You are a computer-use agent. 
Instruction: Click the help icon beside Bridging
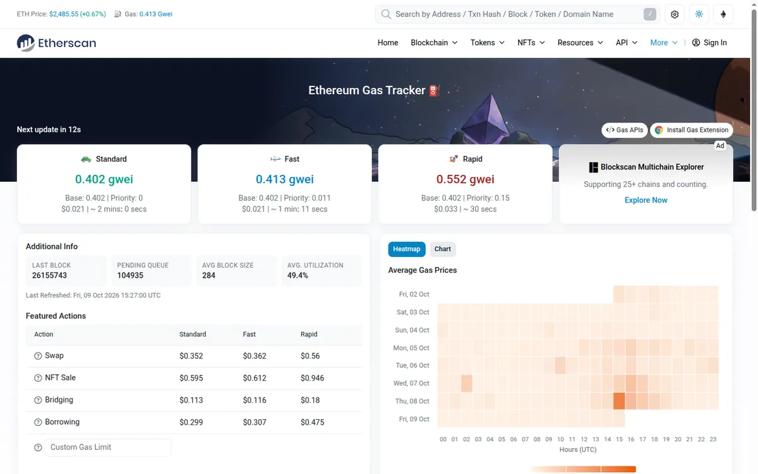click(38, 400)
